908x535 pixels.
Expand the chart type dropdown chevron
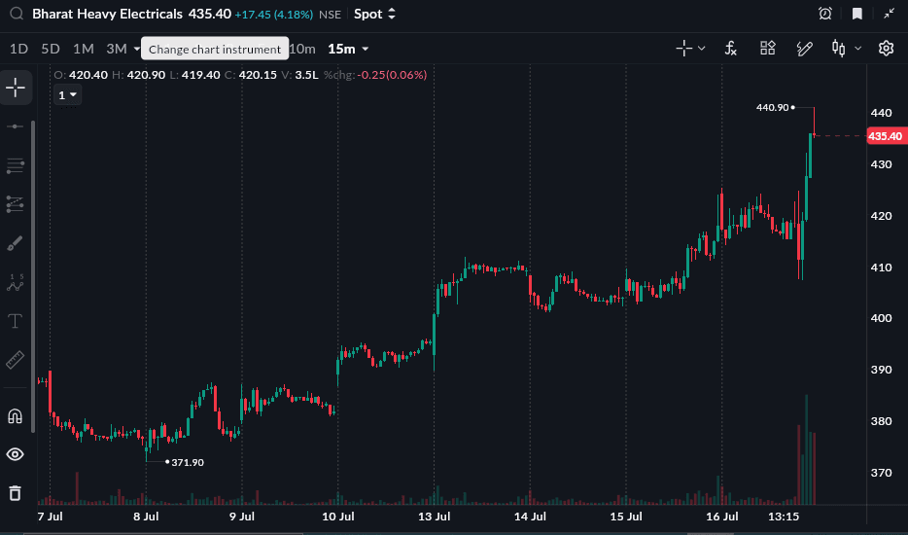[x=858, y=49]
